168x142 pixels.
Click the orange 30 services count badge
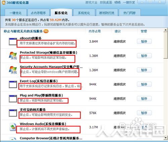tap(46, 31)
